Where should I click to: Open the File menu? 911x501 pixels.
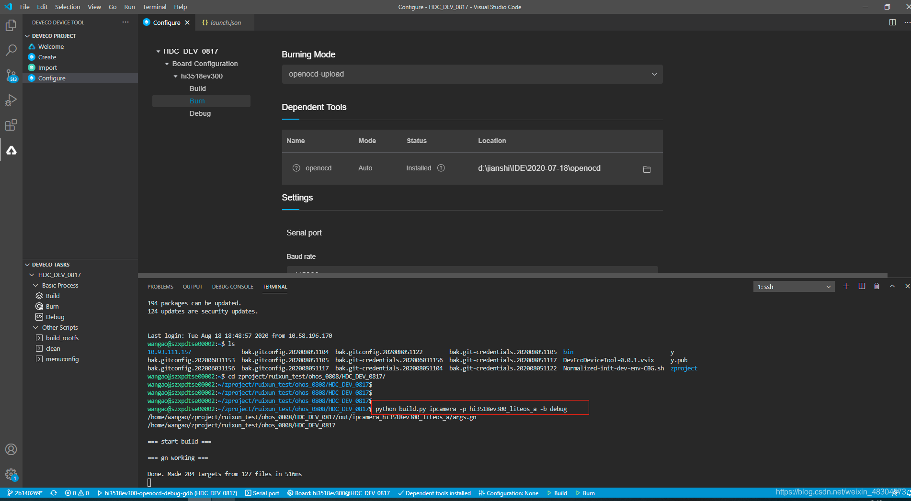(25, 7)
